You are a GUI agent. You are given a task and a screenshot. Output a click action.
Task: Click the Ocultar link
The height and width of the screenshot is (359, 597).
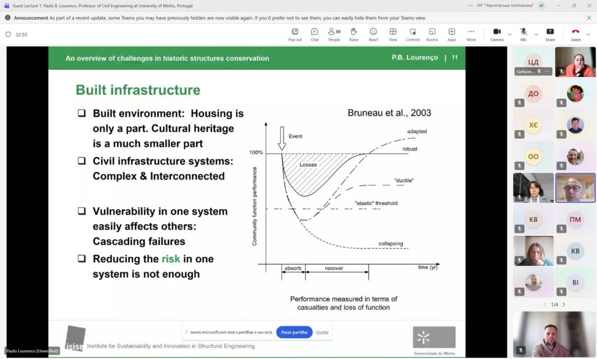point(322,332)
